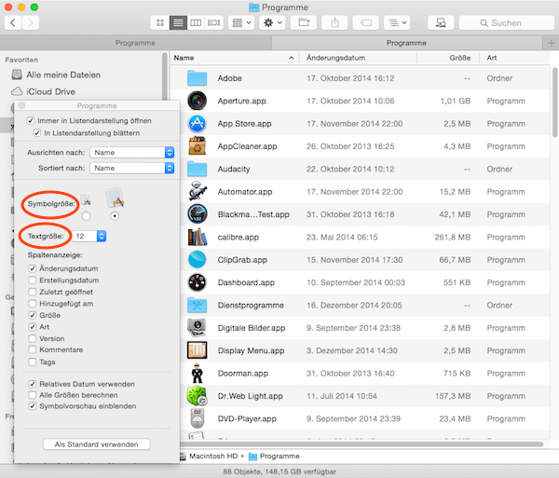Select the App Store.app icon

pyautogui.click(x=196, y=123)
